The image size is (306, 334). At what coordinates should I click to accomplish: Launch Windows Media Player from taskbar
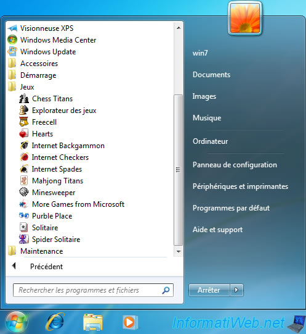tap(130, 322)
